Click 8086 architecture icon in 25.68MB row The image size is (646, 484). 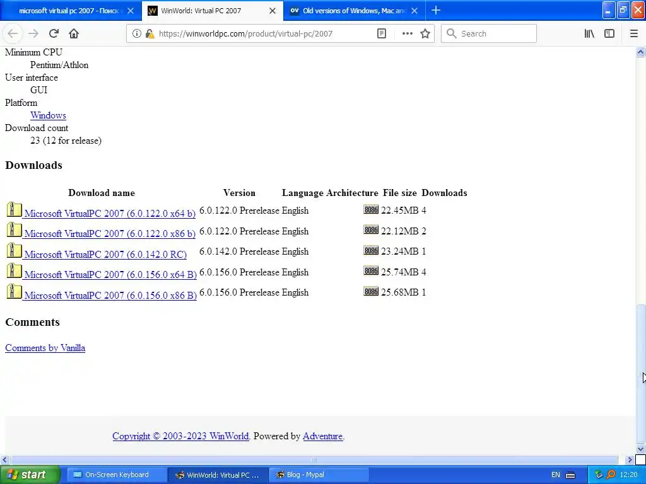[371, 291]
